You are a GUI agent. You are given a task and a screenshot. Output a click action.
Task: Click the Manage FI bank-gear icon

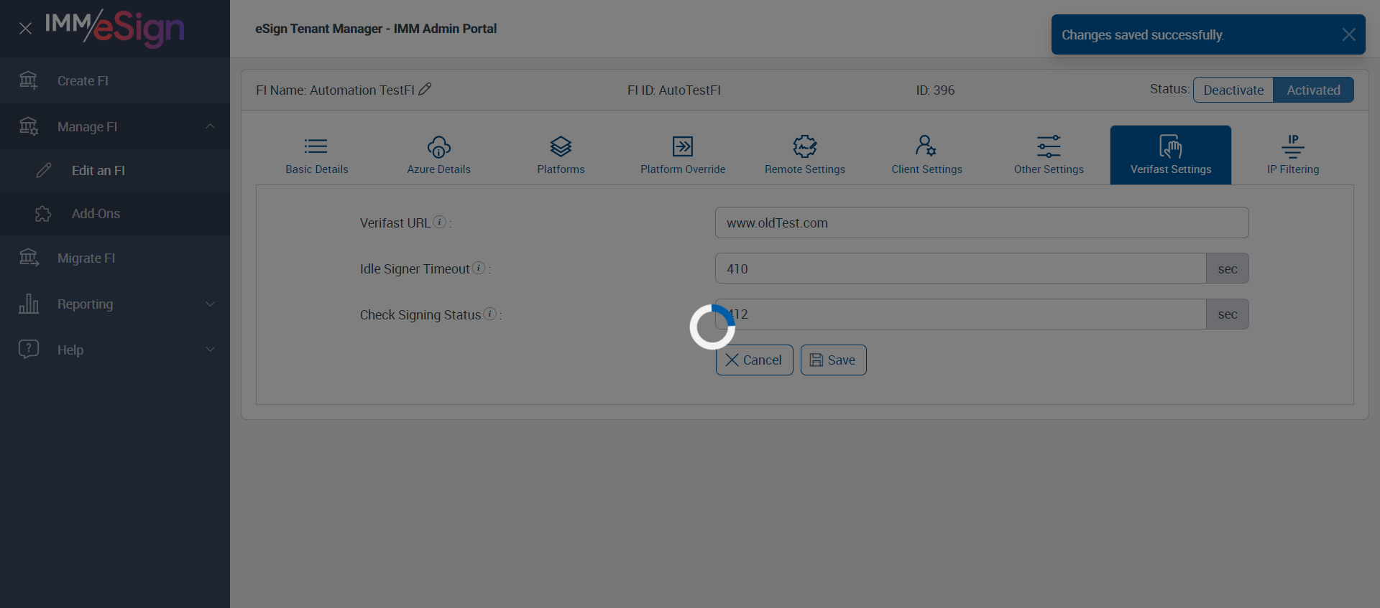29,126
